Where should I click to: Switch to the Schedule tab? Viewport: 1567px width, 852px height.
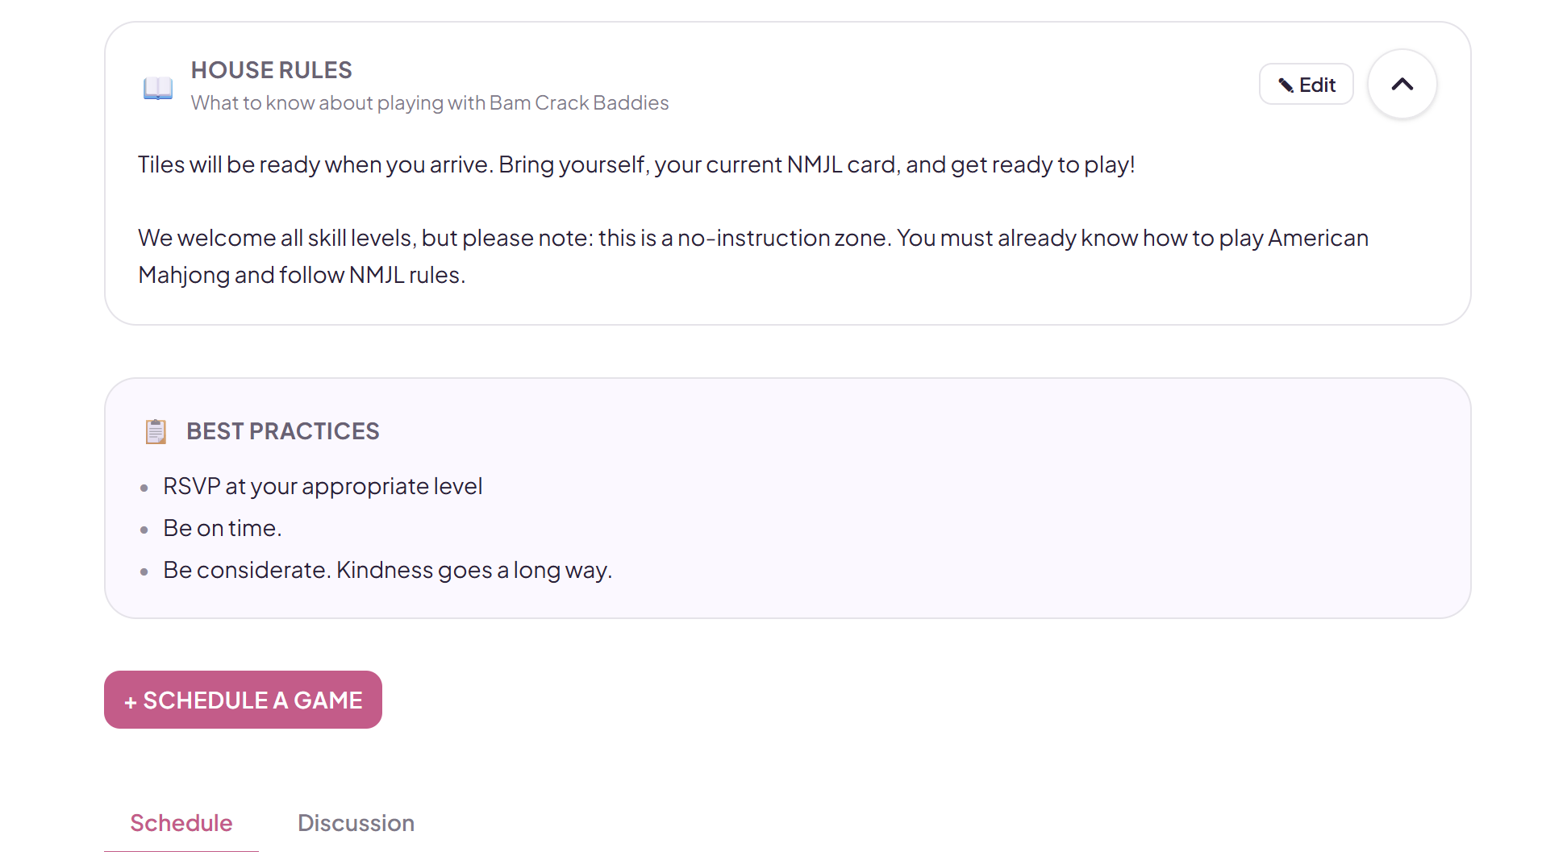click(181, 823)
